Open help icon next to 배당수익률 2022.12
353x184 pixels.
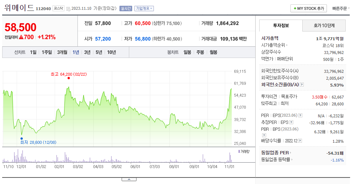pos(300,141)
